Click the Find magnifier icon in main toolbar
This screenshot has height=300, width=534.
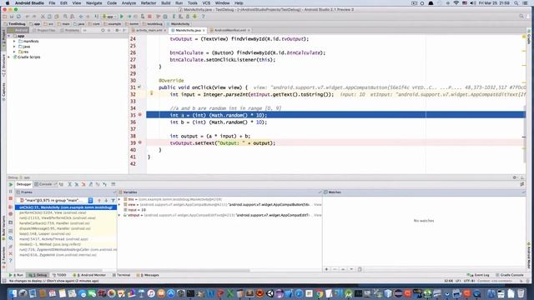65,17
